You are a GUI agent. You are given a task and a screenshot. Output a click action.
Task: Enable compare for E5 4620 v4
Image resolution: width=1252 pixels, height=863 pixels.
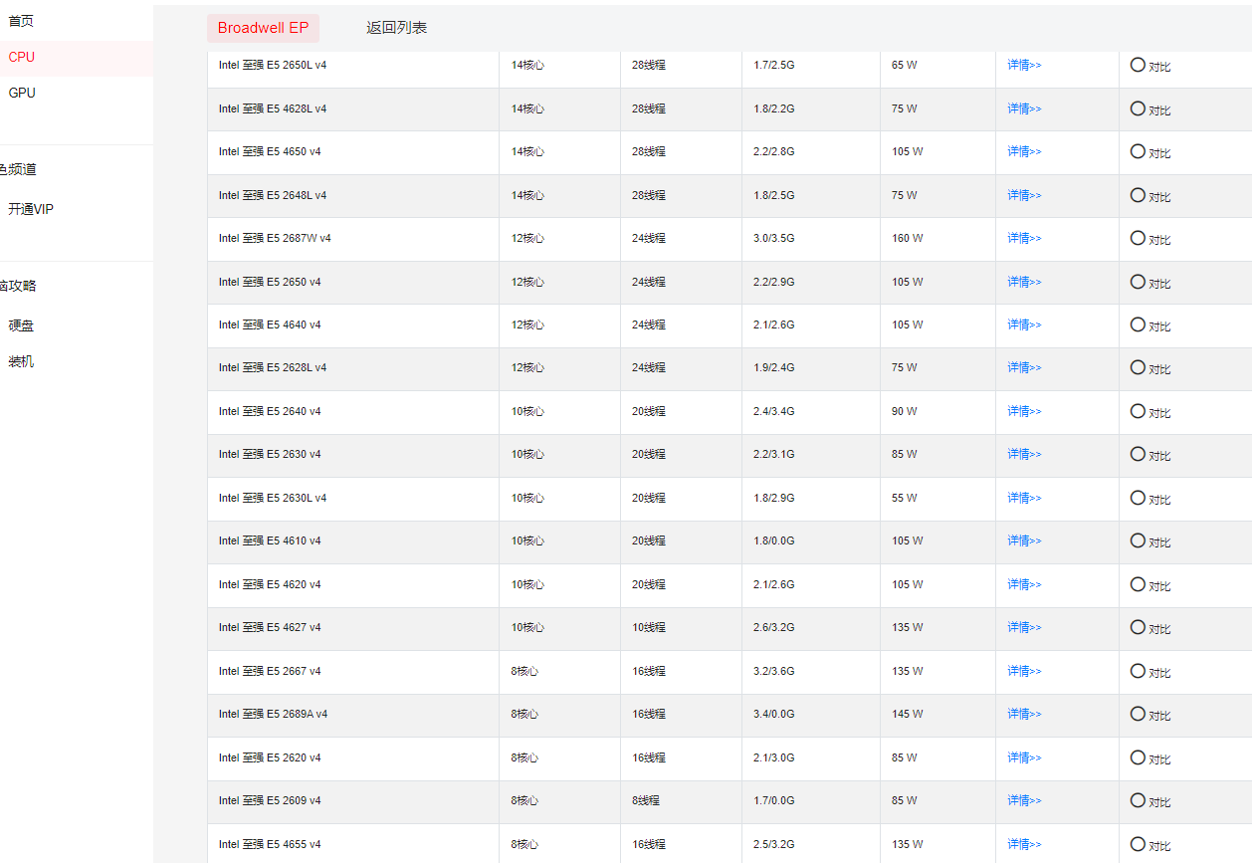click(1138, 584)
